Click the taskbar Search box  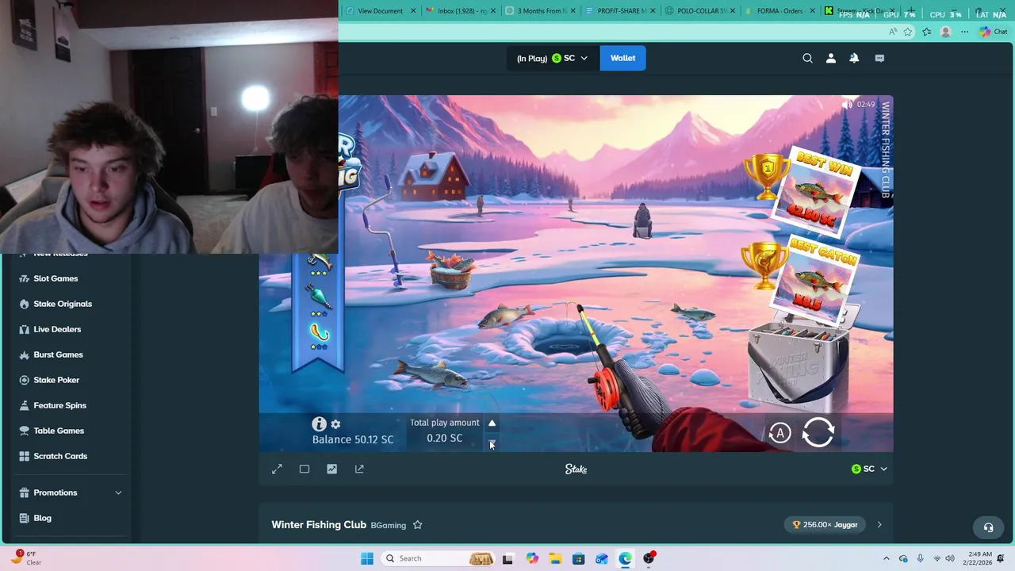(439, 558)
